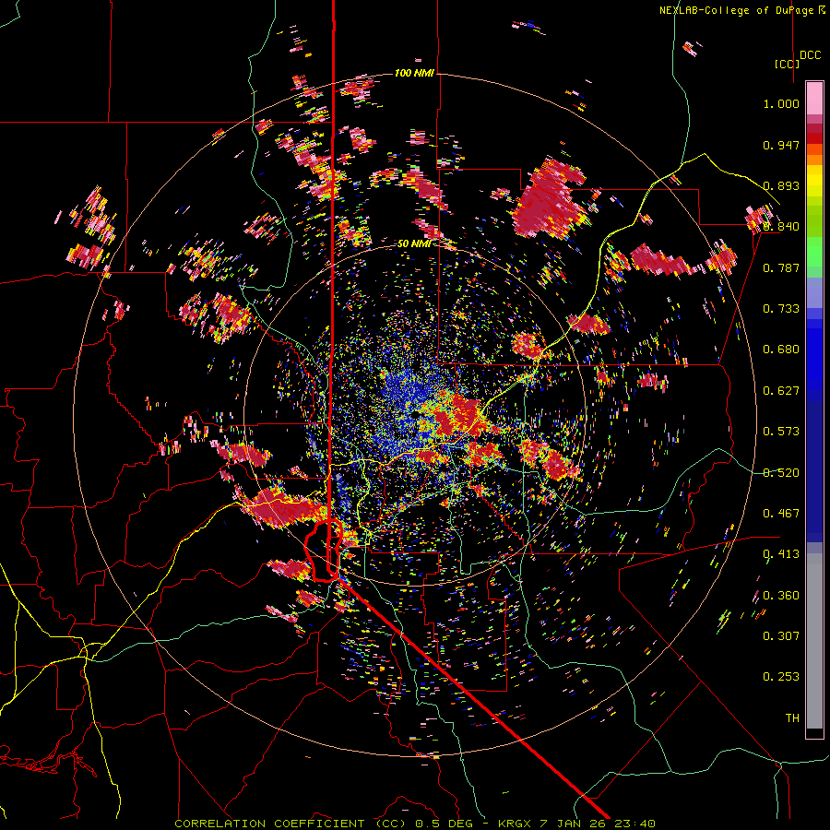The height and width of the screenshot is (830, 830).
Task: Click the 0.627 value on the color scale
Action: pyautogui.click(x=781, y=391)
